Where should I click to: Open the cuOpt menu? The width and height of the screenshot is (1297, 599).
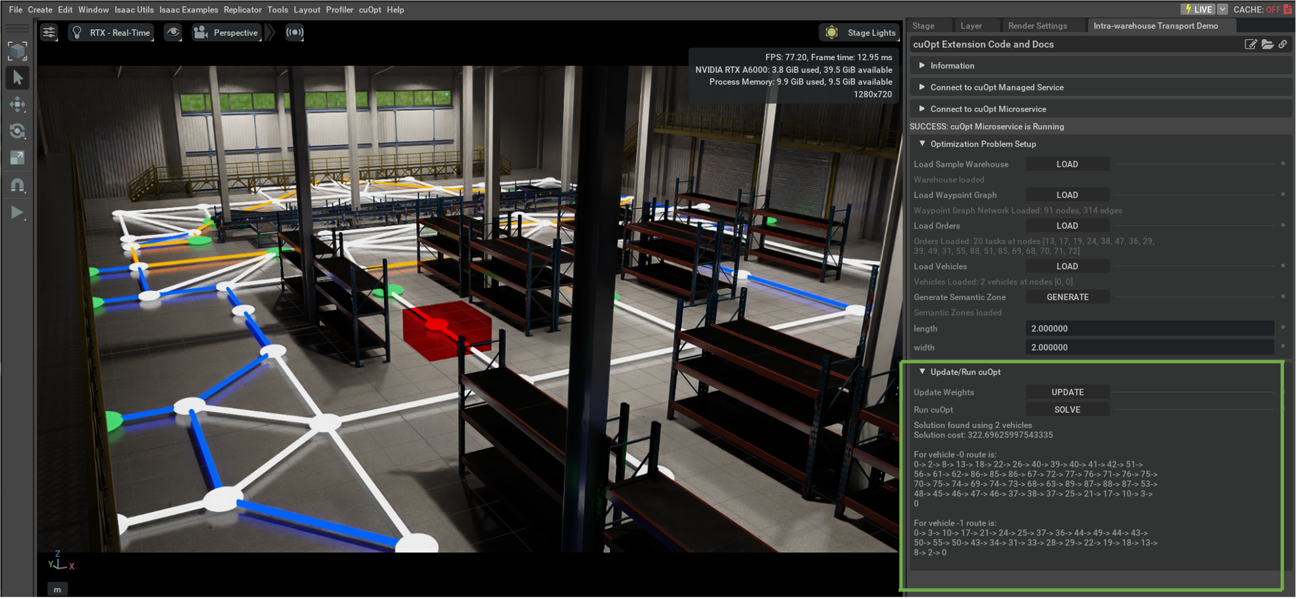pyautogui.click(x=370, y=10)
